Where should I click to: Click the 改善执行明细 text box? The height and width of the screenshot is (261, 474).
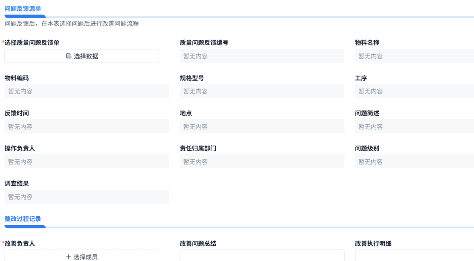click(414, 257)
